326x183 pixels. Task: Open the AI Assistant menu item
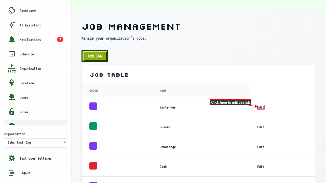tap(36, 25)
